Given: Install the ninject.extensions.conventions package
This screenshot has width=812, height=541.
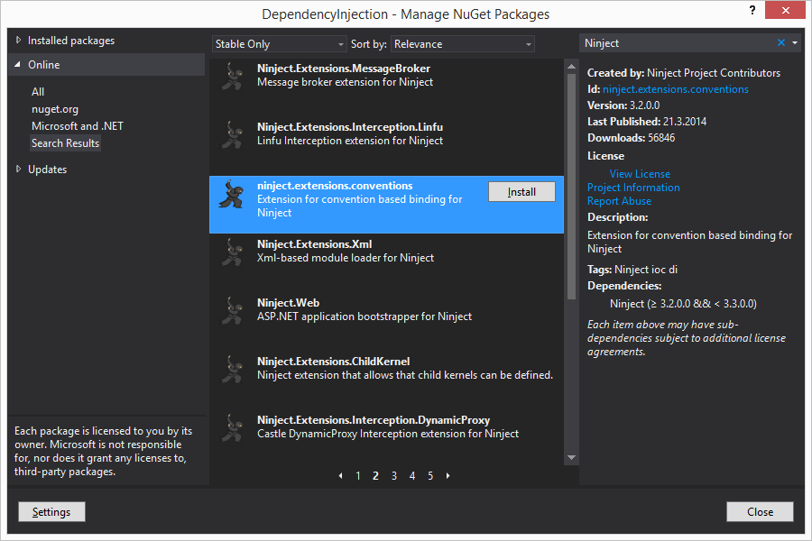Looking at the screenshot, I should coord(521,192).
